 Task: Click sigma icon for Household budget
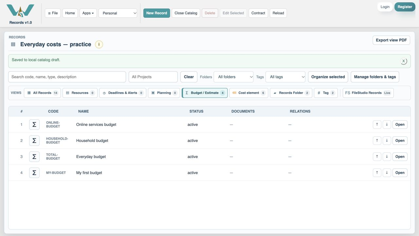[x=34, y=141]
